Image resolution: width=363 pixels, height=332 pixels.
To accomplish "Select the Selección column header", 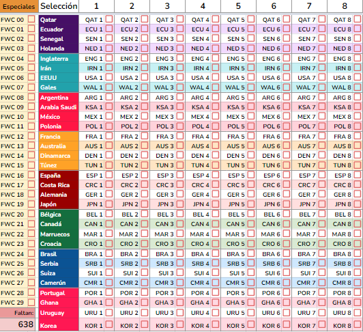I will click(59, 6).
